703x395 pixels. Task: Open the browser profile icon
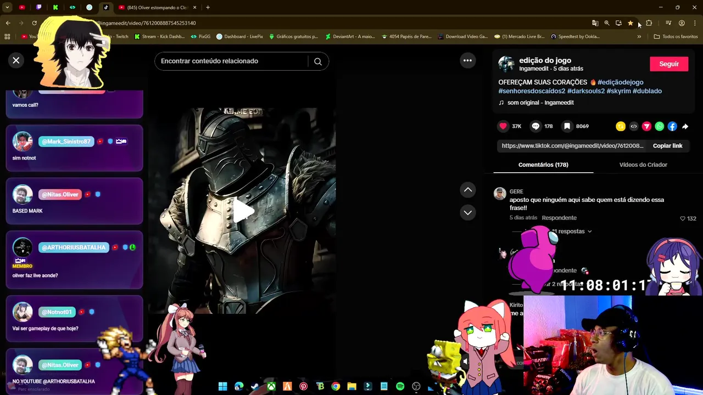click(x=682, y=23)
